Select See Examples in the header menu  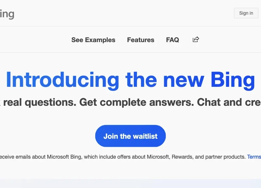pyautogui.click(x=93, y=40)
